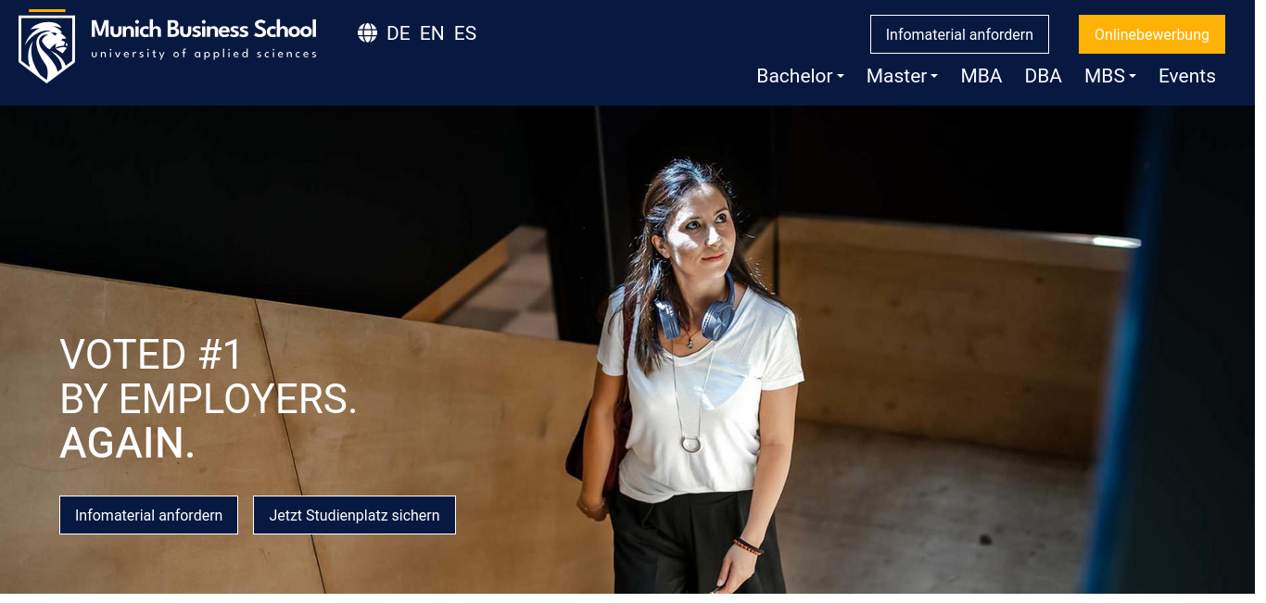The width and height of the screenshot is (1266, 603).
Task: Start the yellow Onlinebewerbung button
Action: click(x=1152, y=34)
